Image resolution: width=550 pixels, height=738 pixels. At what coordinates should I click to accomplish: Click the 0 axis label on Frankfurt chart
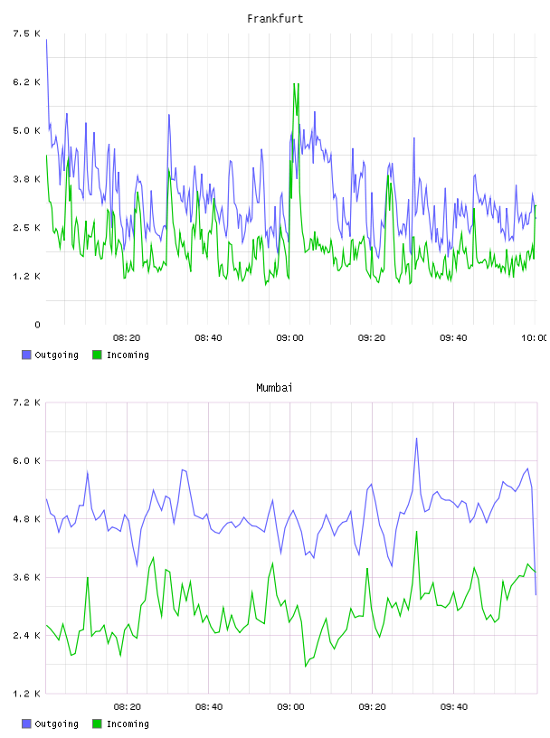[x=38, y=325]
